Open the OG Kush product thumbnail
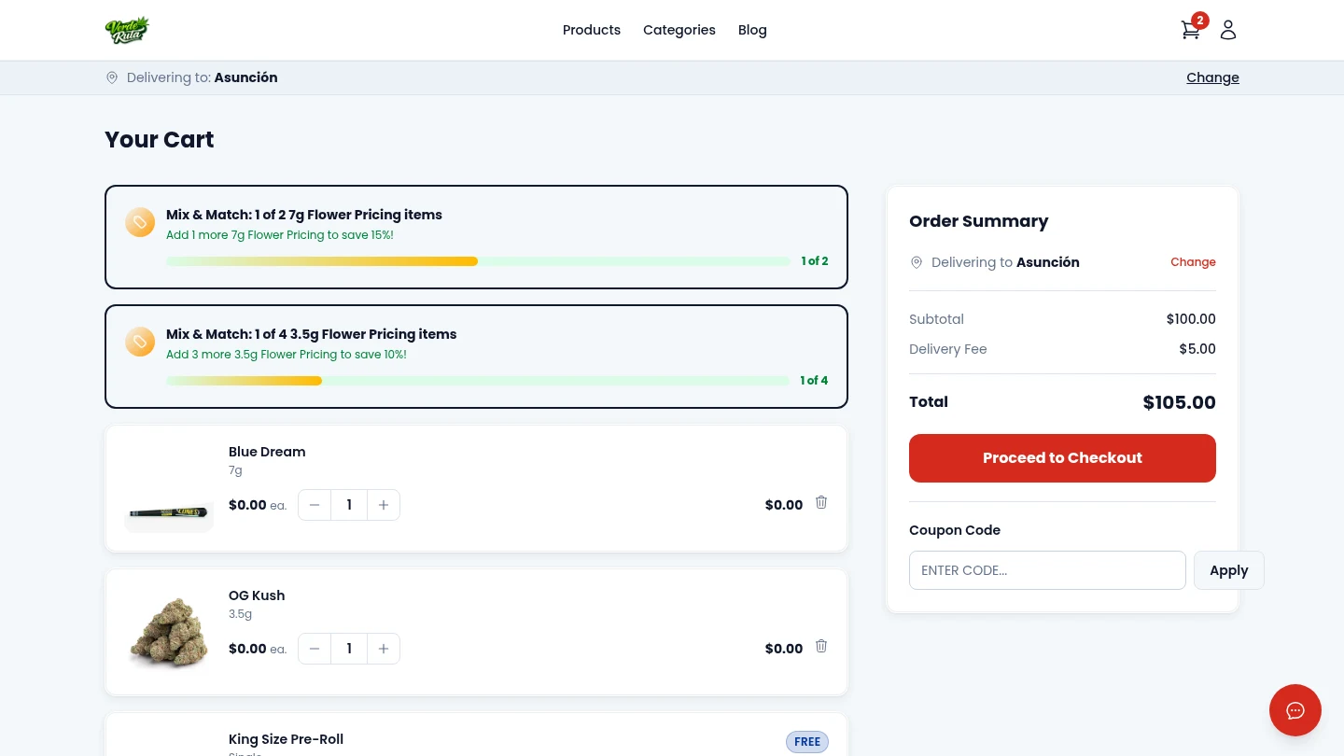 point(169,633)
